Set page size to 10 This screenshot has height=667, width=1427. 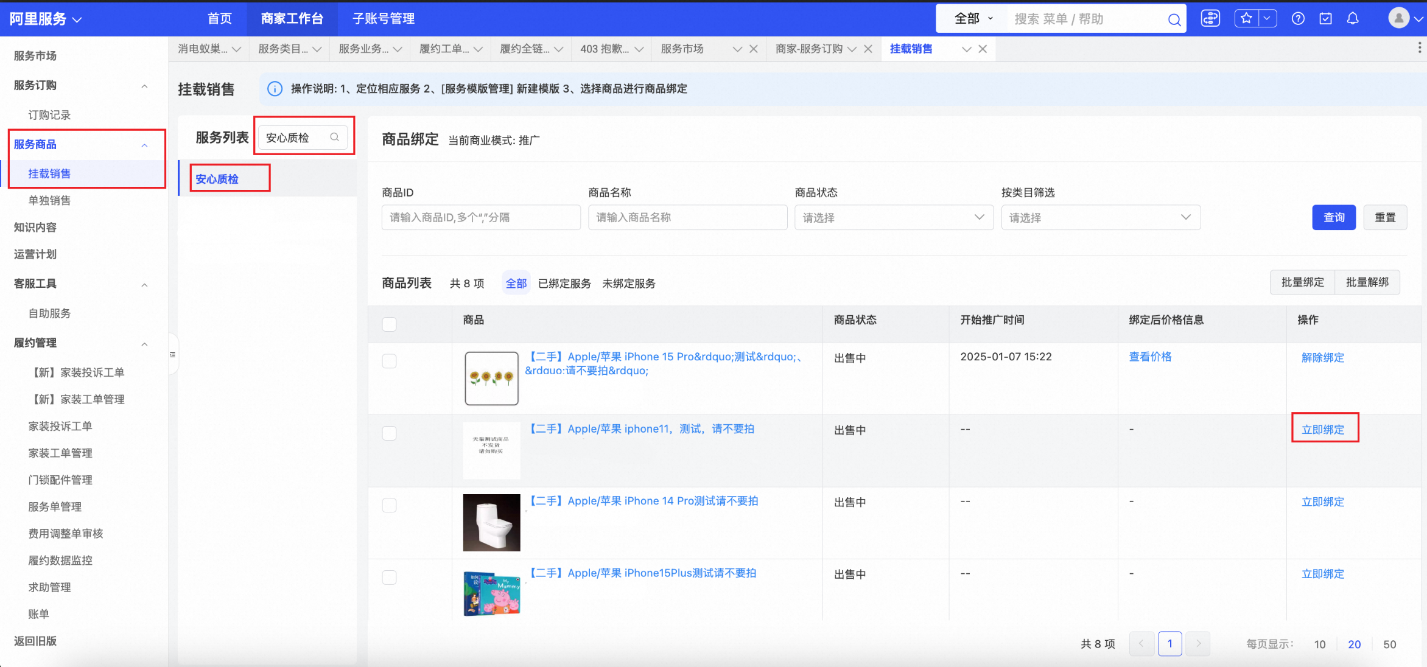pos(1319,644)
